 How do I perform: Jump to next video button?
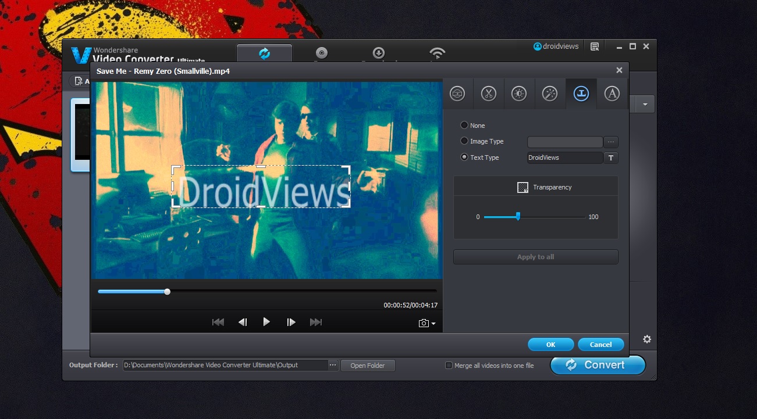point(316,322)
